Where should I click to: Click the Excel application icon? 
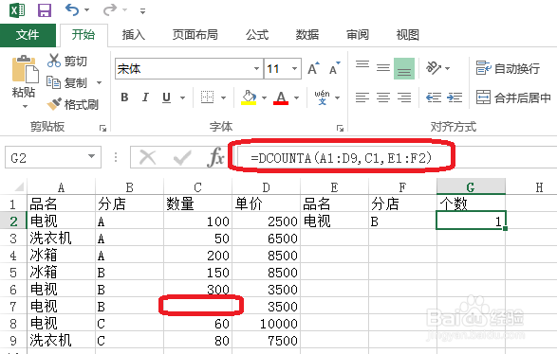[x=17, y=10]
